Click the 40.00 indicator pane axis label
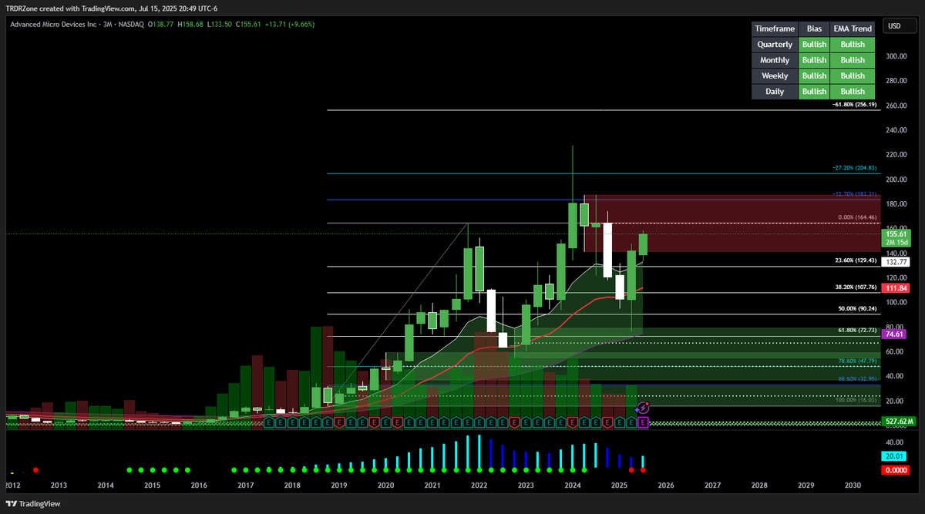 894,442
